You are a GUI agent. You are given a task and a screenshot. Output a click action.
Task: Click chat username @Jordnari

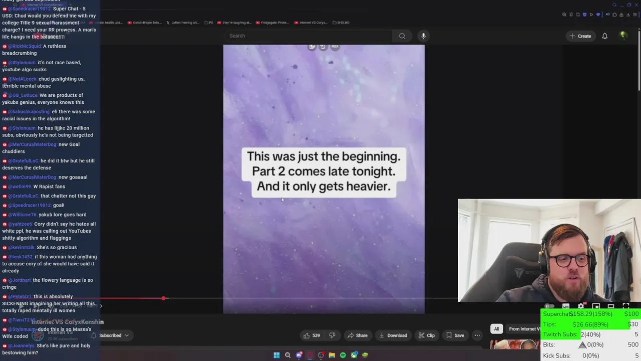click(x=20, y=280)
